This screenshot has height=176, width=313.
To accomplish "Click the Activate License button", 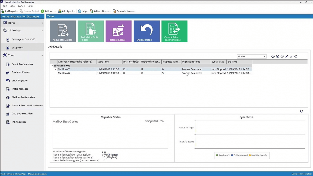I will pyautogui.click(x=100, y=11).
